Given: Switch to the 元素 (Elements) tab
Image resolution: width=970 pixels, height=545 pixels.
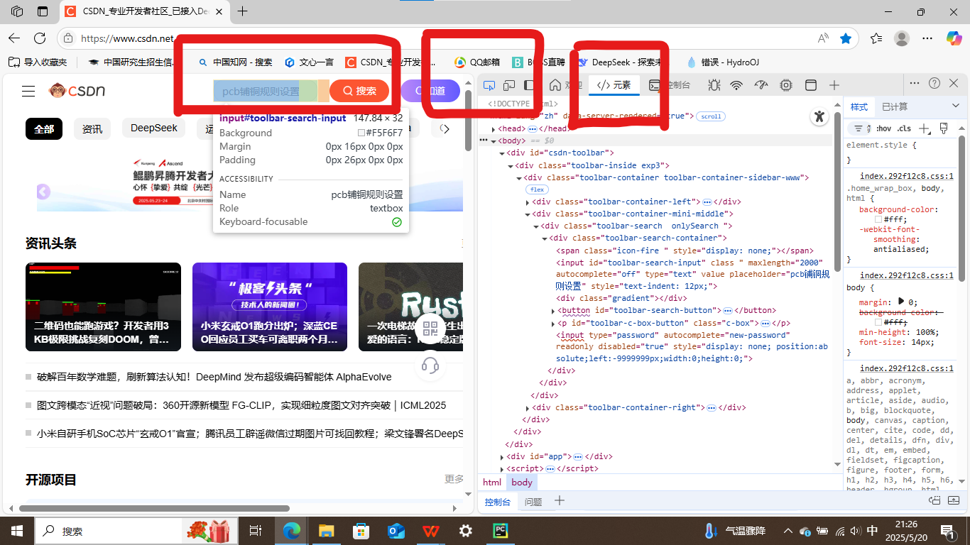Looking at the screenshot, I should (614, 85).
